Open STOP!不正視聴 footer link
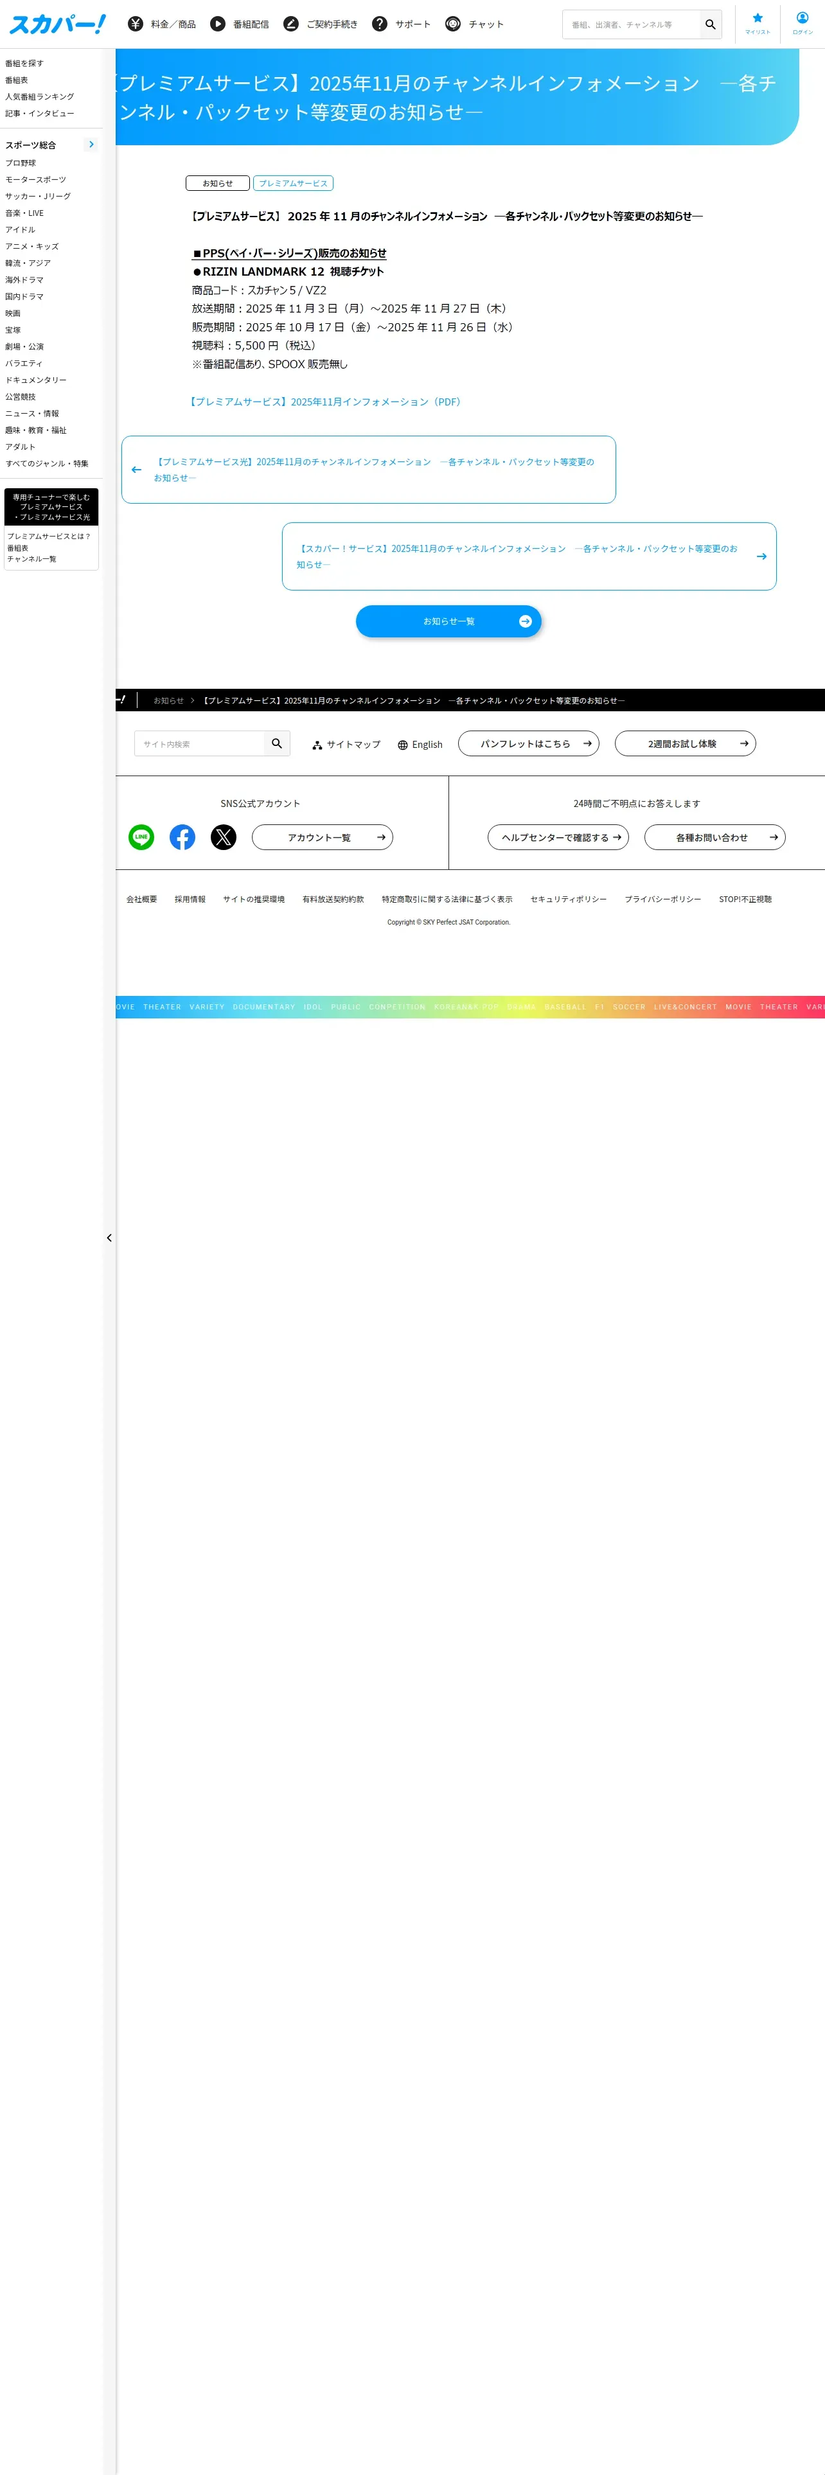825x2475 pixels. point(745,900)
